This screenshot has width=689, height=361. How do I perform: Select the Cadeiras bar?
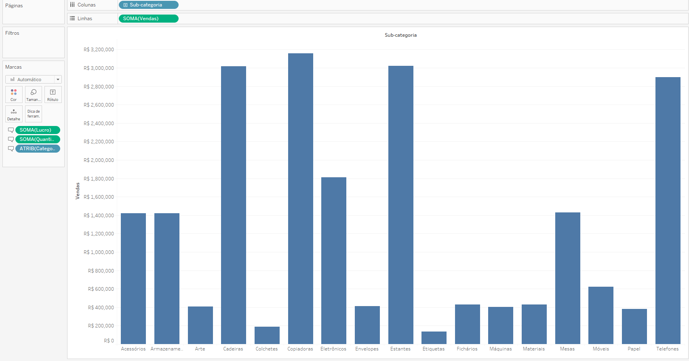[x=234, y=205]
